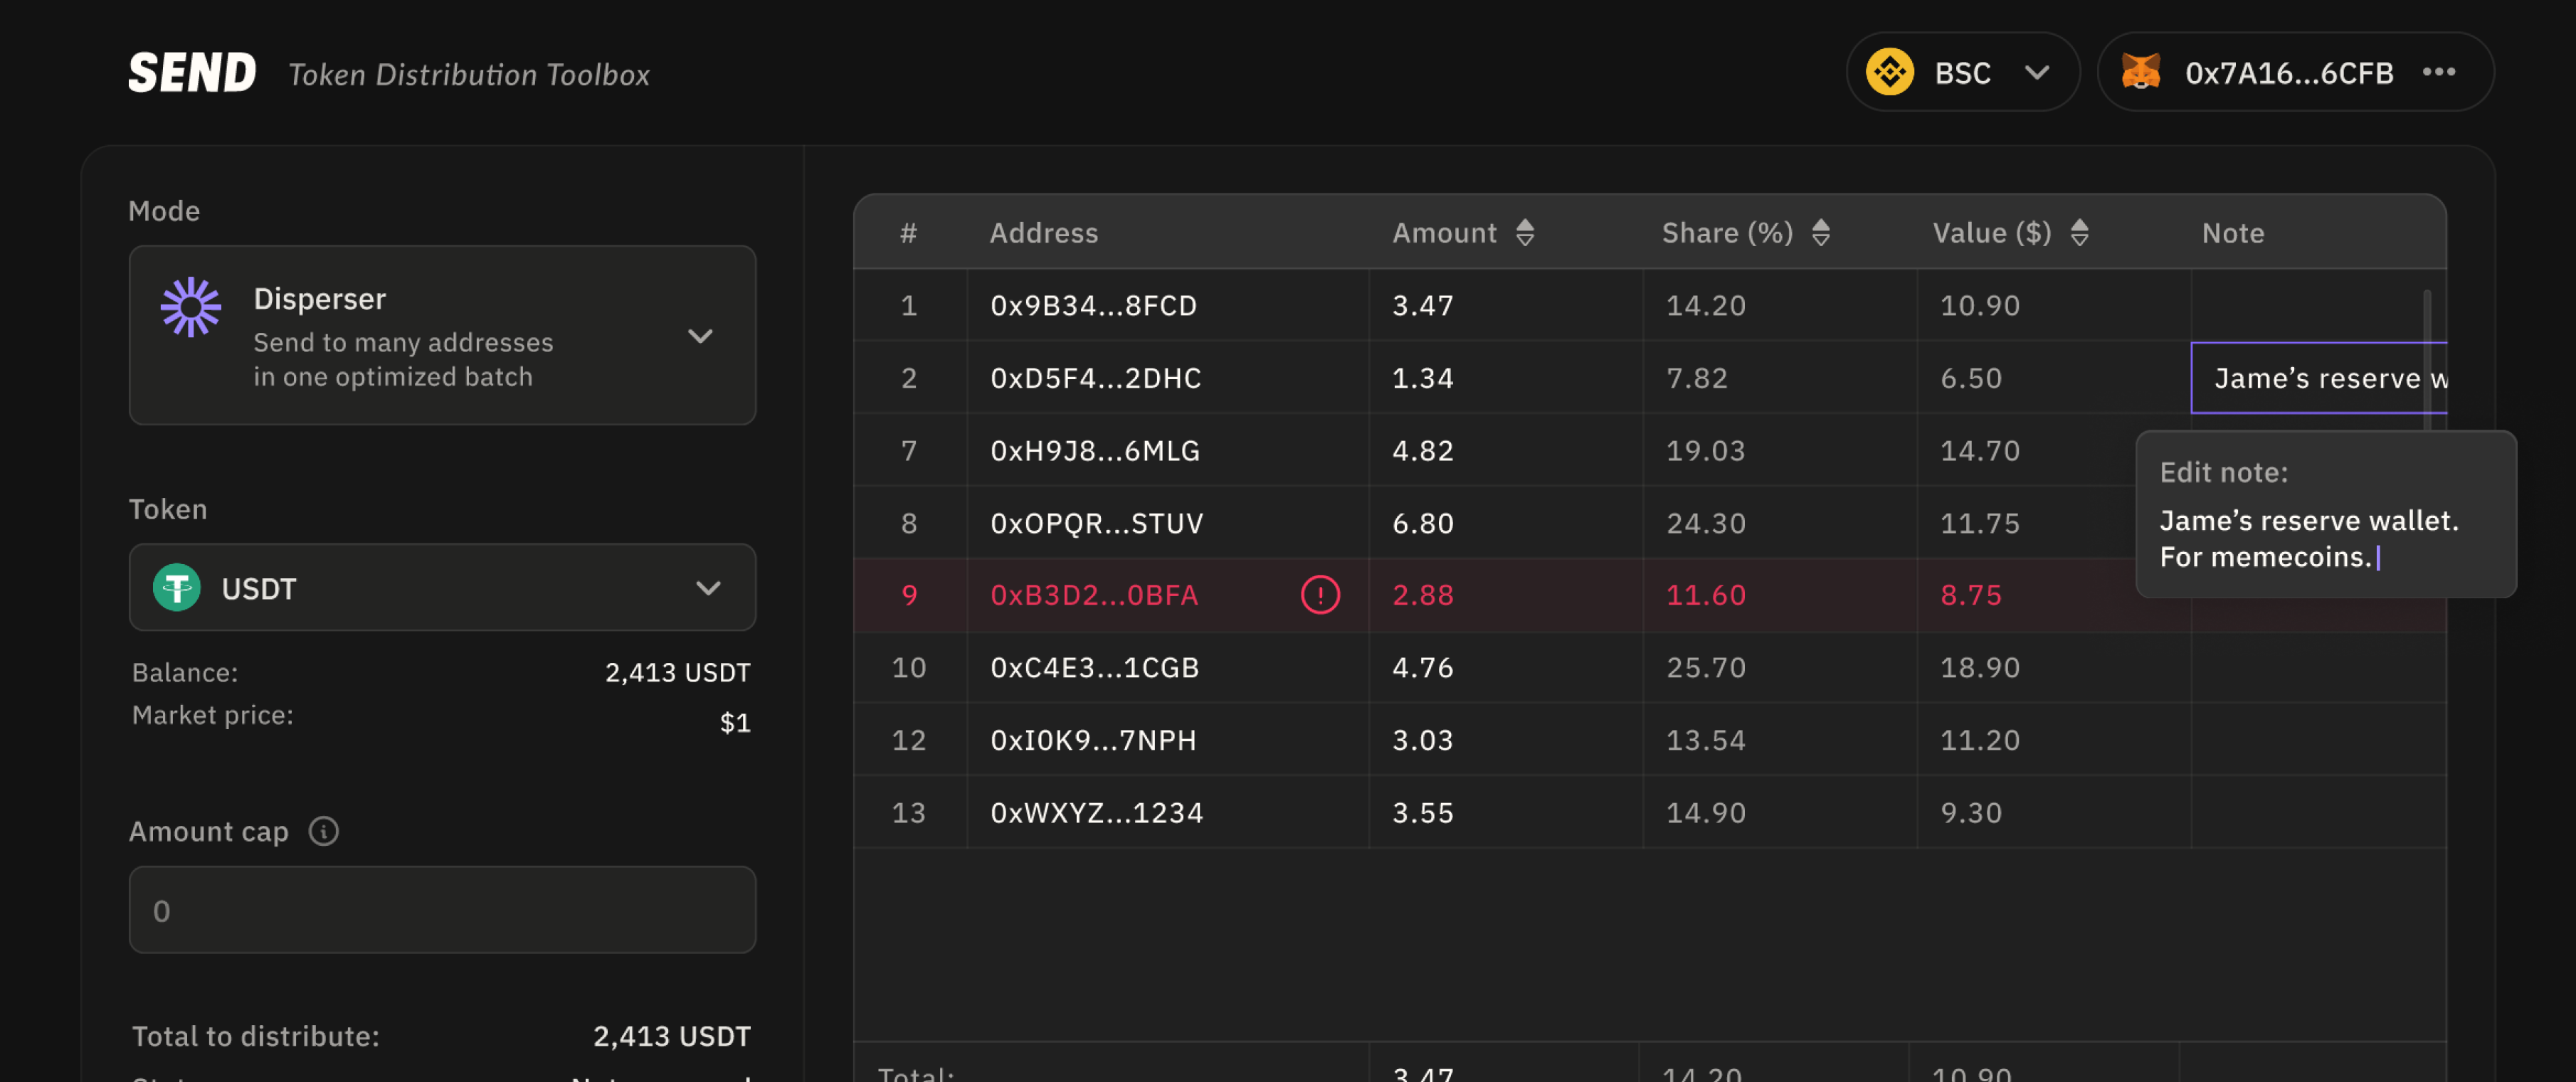Click the Disperser starburst icon
The image size is (2576, 1082).
coord(191,307)
